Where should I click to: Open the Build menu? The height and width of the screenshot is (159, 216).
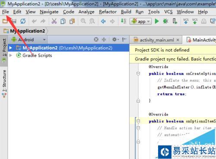coord(126,12)
